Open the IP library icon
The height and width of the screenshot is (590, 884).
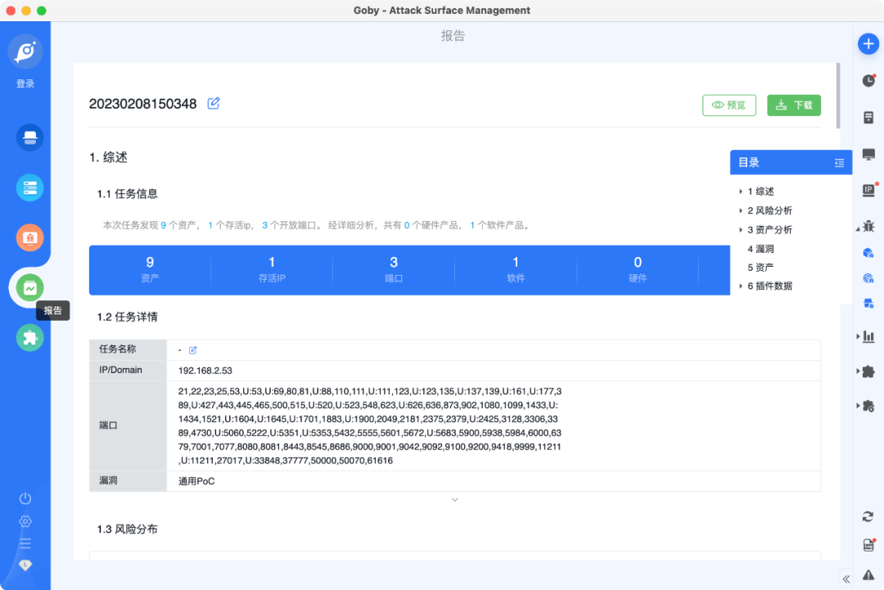(x=868, y=191)
